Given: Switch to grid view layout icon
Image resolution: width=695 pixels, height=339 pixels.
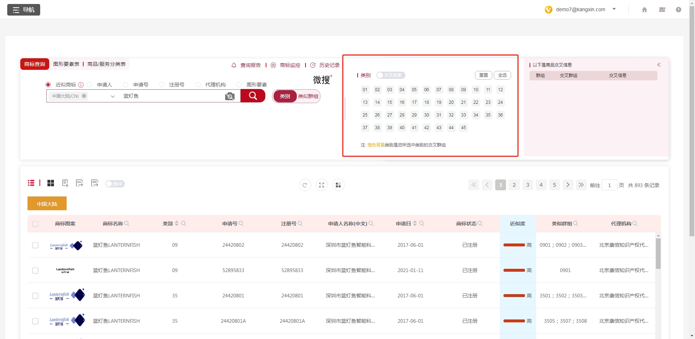Looking at the screenshot, I should (x=51, y=183).
